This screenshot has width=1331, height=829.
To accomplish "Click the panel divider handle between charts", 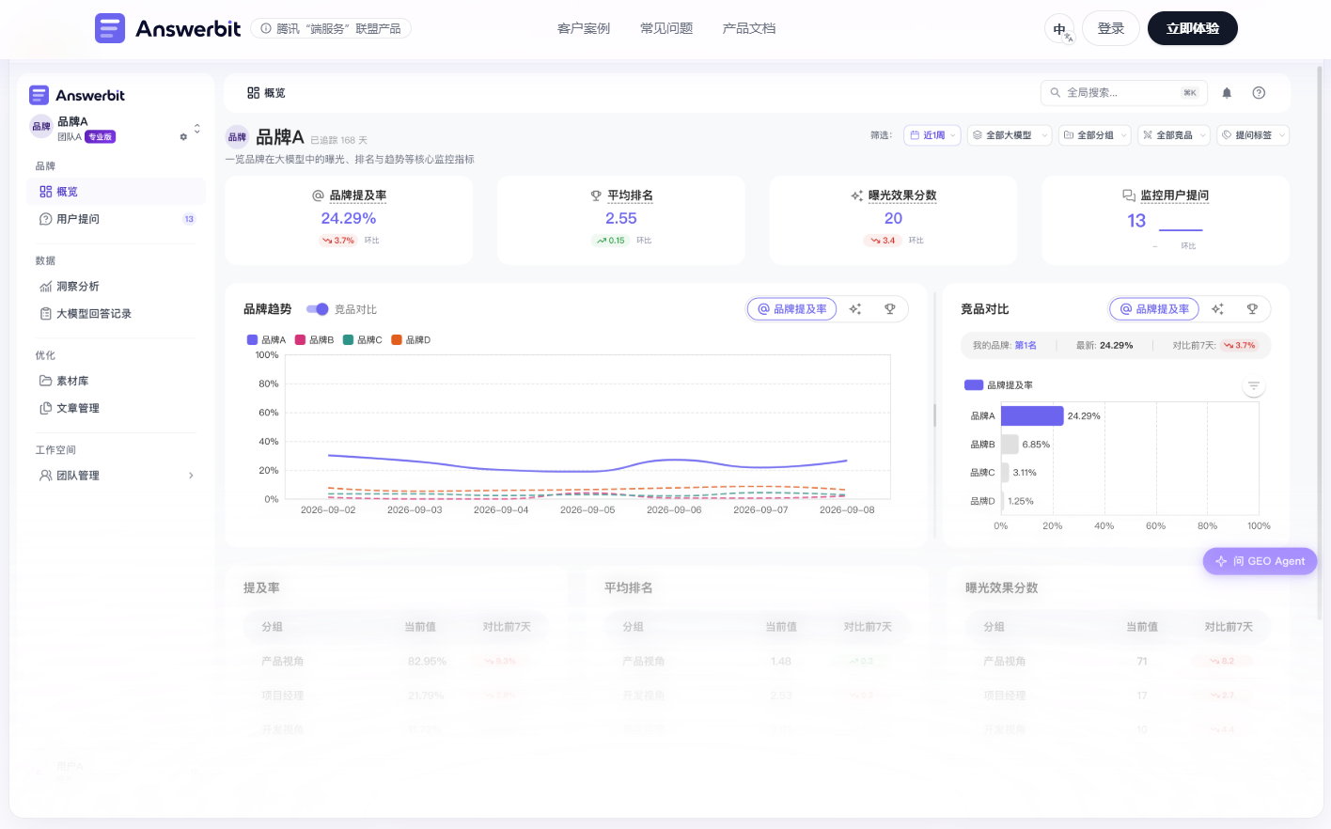I will coord(934,415).
